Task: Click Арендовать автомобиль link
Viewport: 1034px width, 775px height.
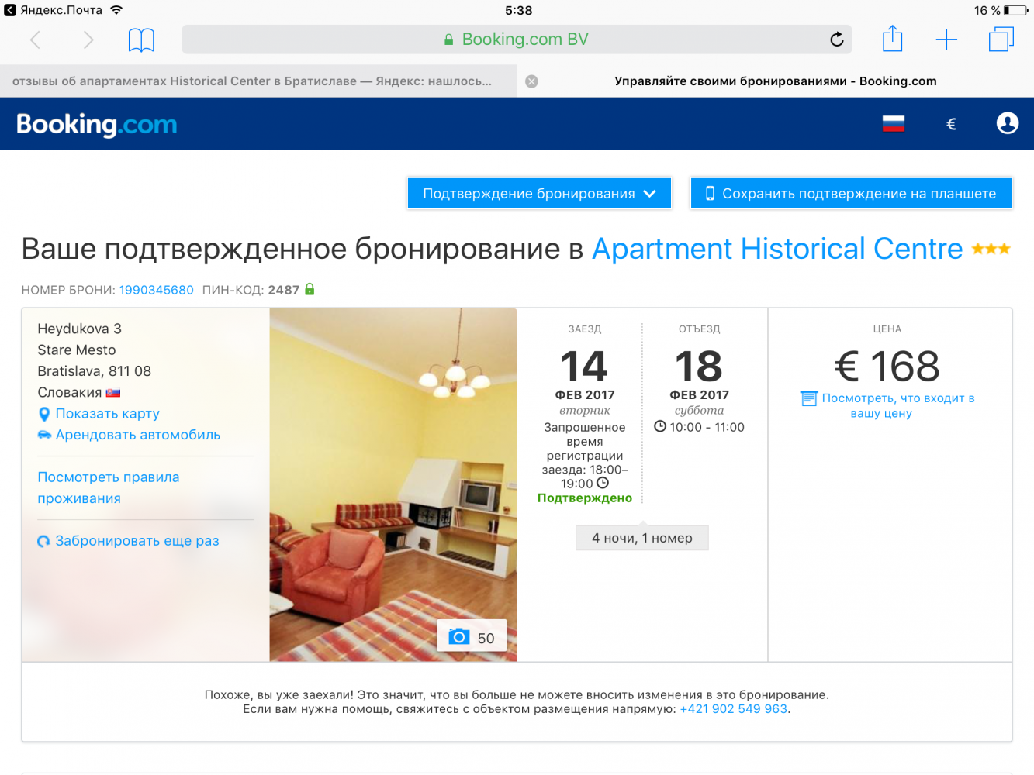Action: [137, 435]
